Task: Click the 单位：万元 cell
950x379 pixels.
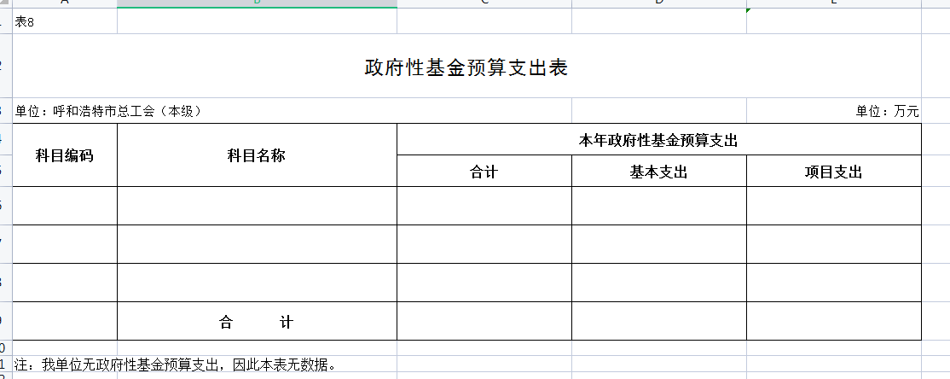Action: 887,111
